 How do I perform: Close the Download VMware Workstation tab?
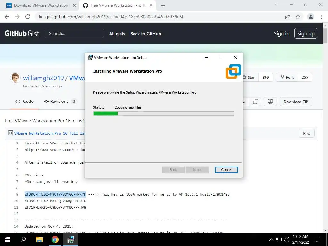(74, 5)
